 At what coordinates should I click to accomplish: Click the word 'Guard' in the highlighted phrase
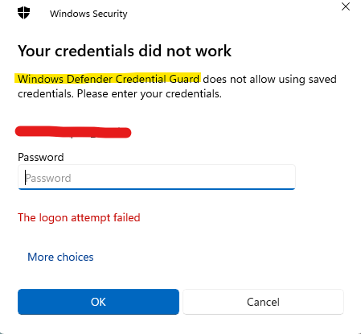pyautogui.click(x=184, y=79)
